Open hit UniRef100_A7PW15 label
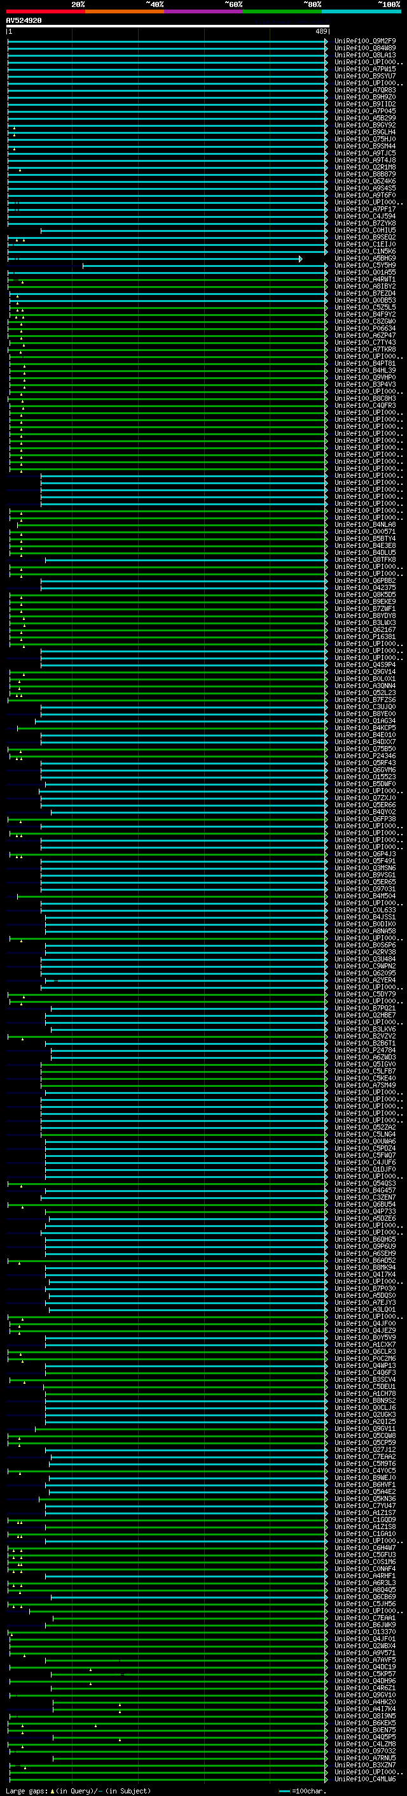This screenshot has height=1796, width=407. [x=365, y=69]
